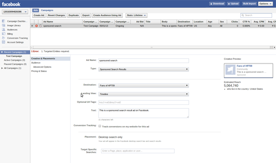The image size is (276, 163).
Task: Click the CTR % column header
Action: 245,22
